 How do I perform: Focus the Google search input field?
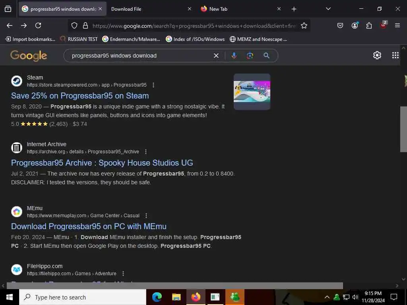pyautogui.click(x=140, y=56)
